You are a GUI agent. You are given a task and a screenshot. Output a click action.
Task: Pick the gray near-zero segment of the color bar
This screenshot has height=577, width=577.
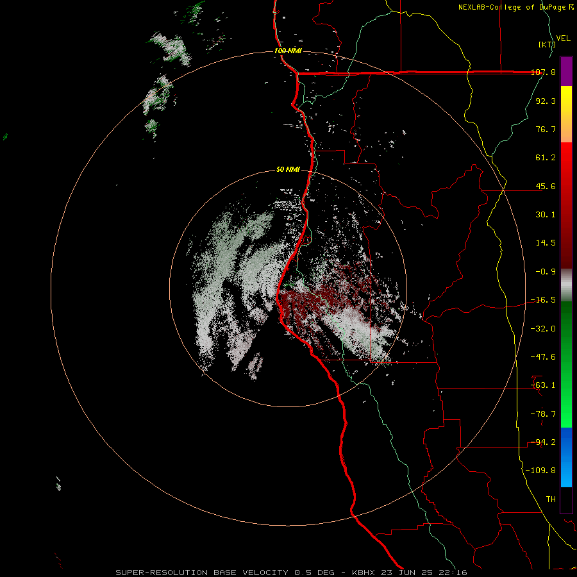point(566,285)
